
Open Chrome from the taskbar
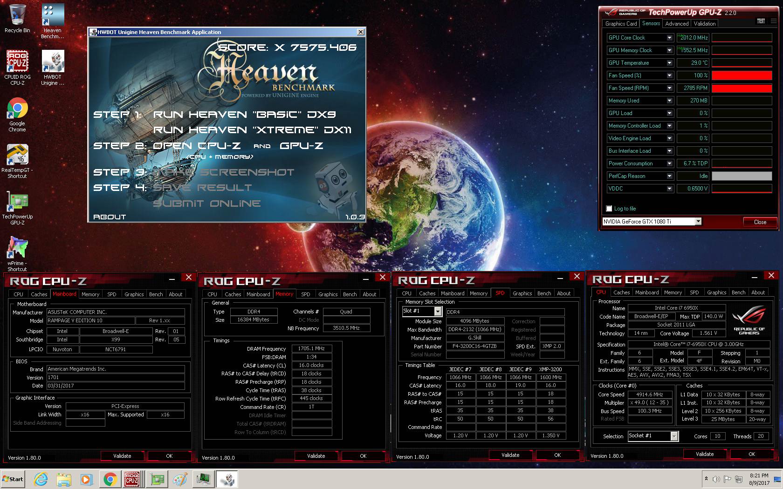(x=110, y=479)
